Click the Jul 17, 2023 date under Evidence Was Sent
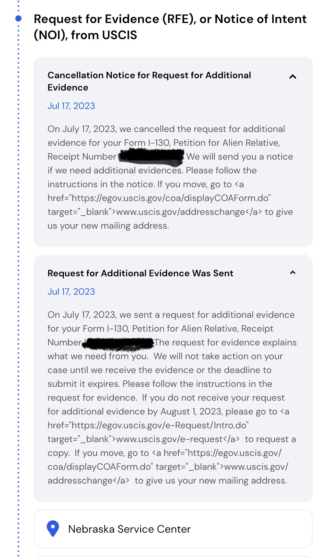The width and height of the screenshot is (328, 559). coord(71,292)
